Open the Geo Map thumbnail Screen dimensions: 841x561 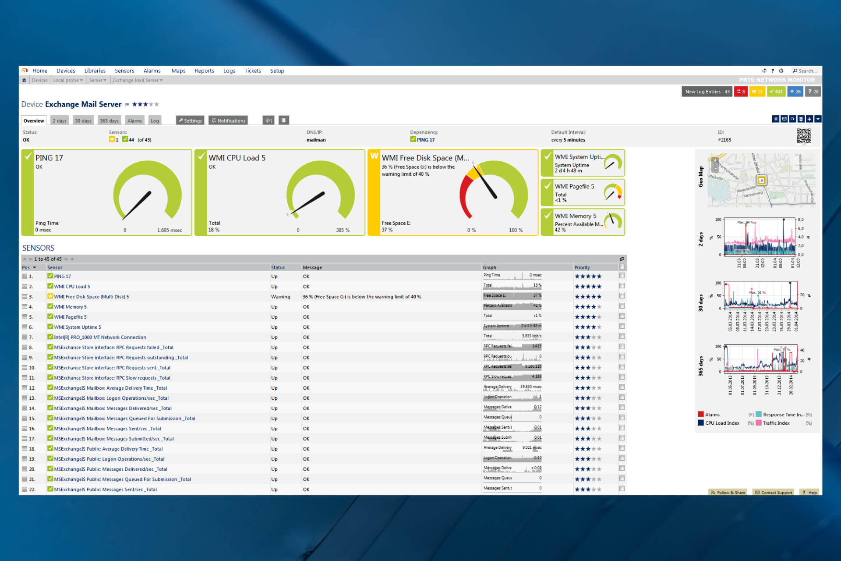(x=761, y=180)
